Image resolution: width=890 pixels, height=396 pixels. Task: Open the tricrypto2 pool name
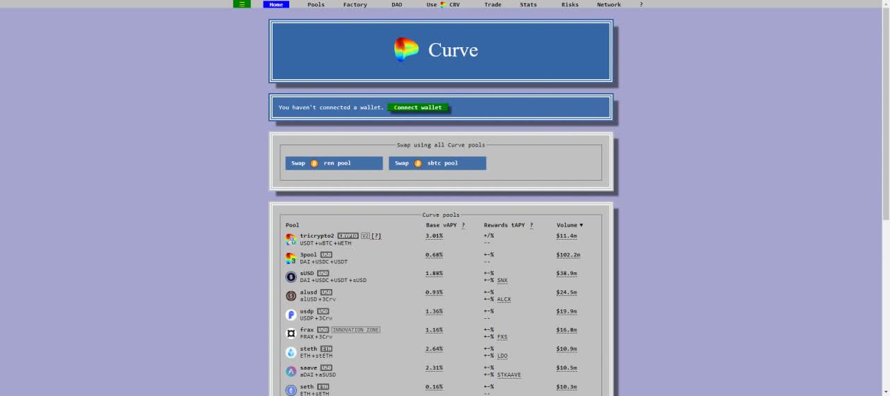tap(317, 236)
